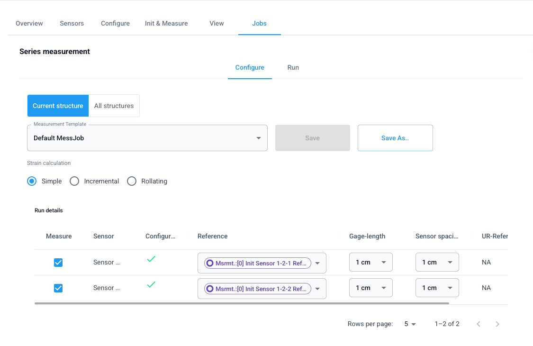The width and height of the screenshot is (533, 346).
Task: Open Reference dropdown showing Init Sensor 1-2-1
Action: point(262,263)
